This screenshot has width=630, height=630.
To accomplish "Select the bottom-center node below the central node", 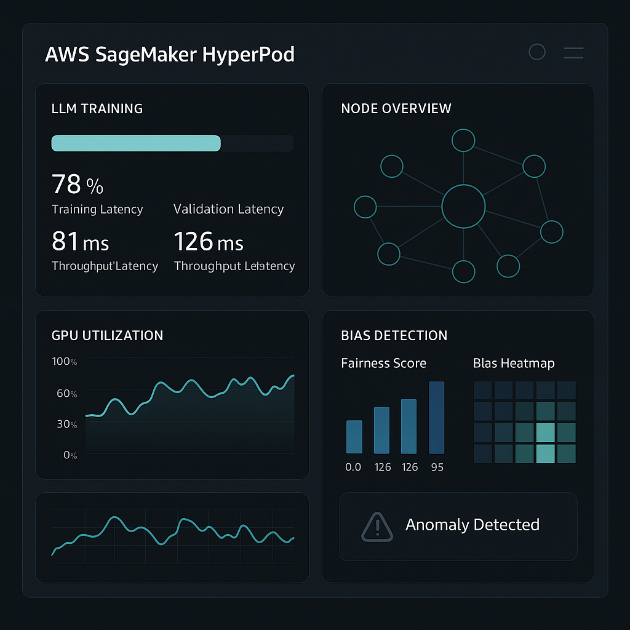I will [464, 271].
